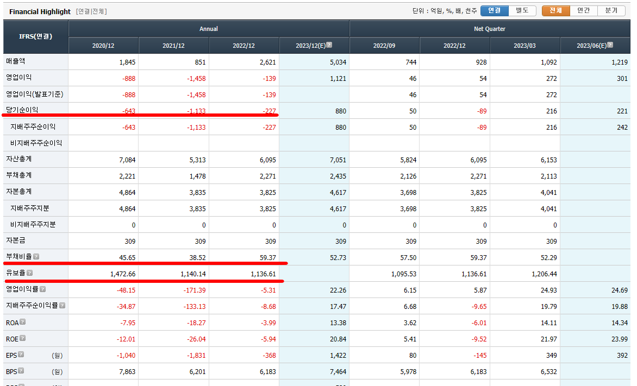
Task: Select the 자산총계 row label
Action: pyautogui.click(x=18, y=159)
